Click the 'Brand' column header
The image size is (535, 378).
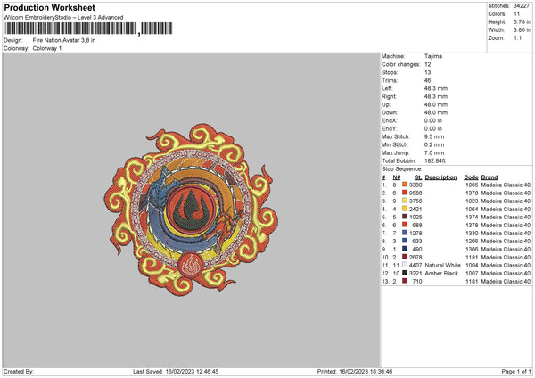tap(490, 177)
